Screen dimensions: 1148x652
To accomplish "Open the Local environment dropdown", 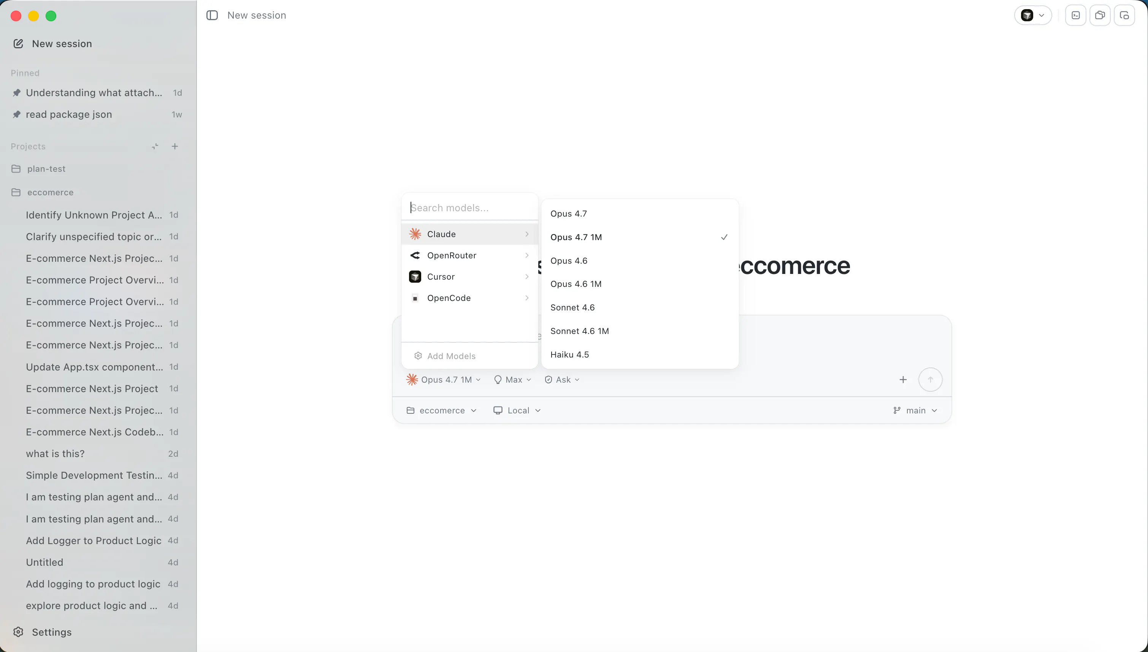I will tap(517, 411).
